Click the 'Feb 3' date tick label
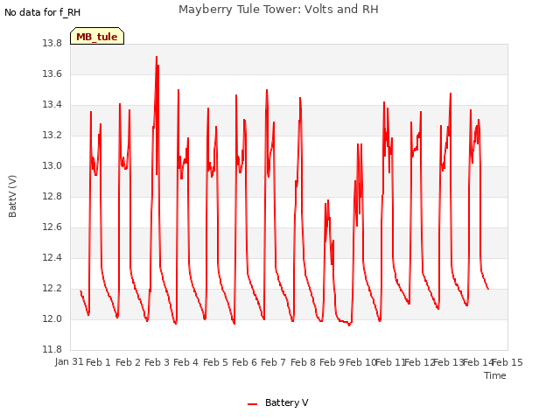Image resolution: width=560 pixels, height=420 pixels. [x=157, y=362]
